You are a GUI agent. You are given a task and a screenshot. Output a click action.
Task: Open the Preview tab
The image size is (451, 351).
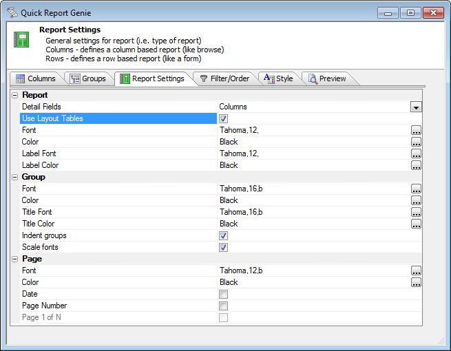pyautogui.click(x=327, y=78)
